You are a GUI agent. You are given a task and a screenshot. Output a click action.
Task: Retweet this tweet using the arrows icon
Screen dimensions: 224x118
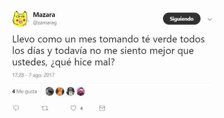click(45, 108)
